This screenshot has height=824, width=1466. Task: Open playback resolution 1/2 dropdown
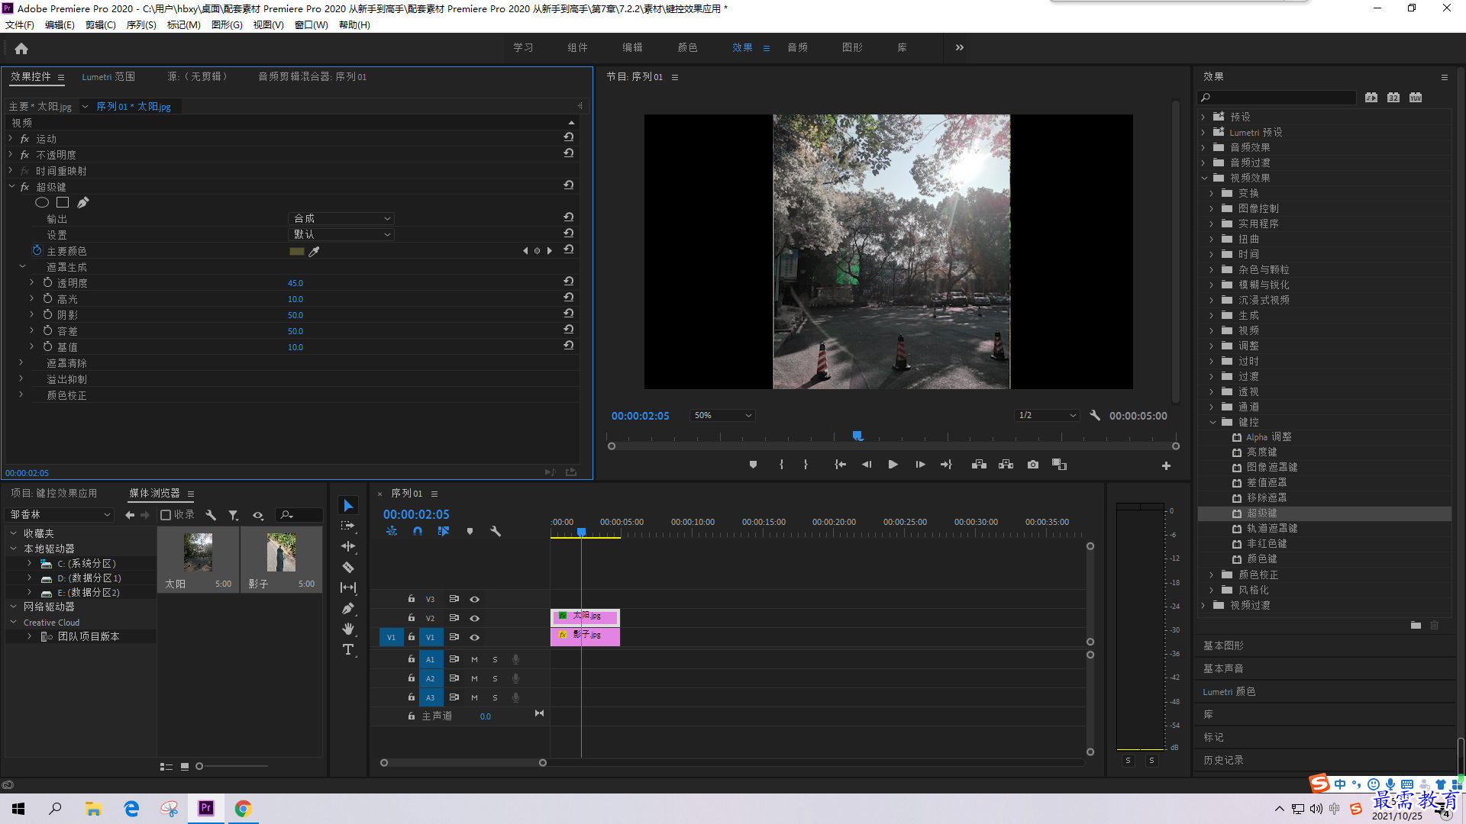pyautogui.click(x=1047, y=415)
